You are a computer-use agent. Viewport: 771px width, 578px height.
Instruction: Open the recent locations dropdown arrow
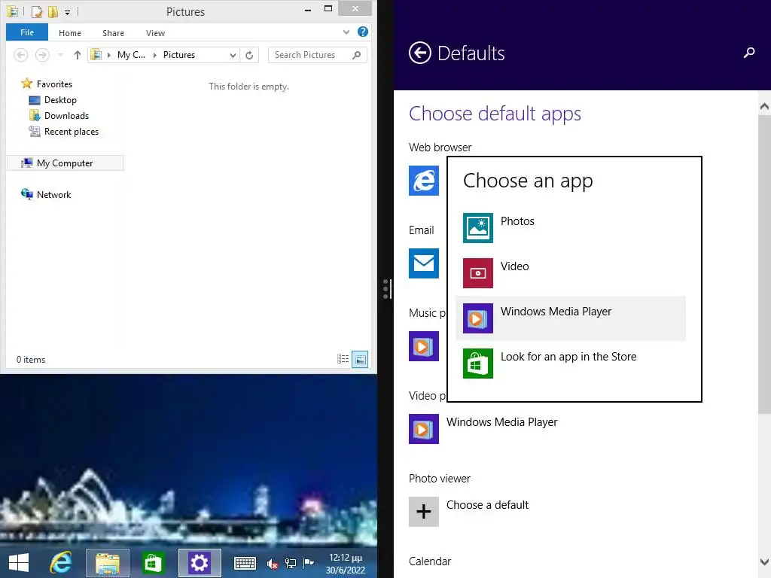60,55
